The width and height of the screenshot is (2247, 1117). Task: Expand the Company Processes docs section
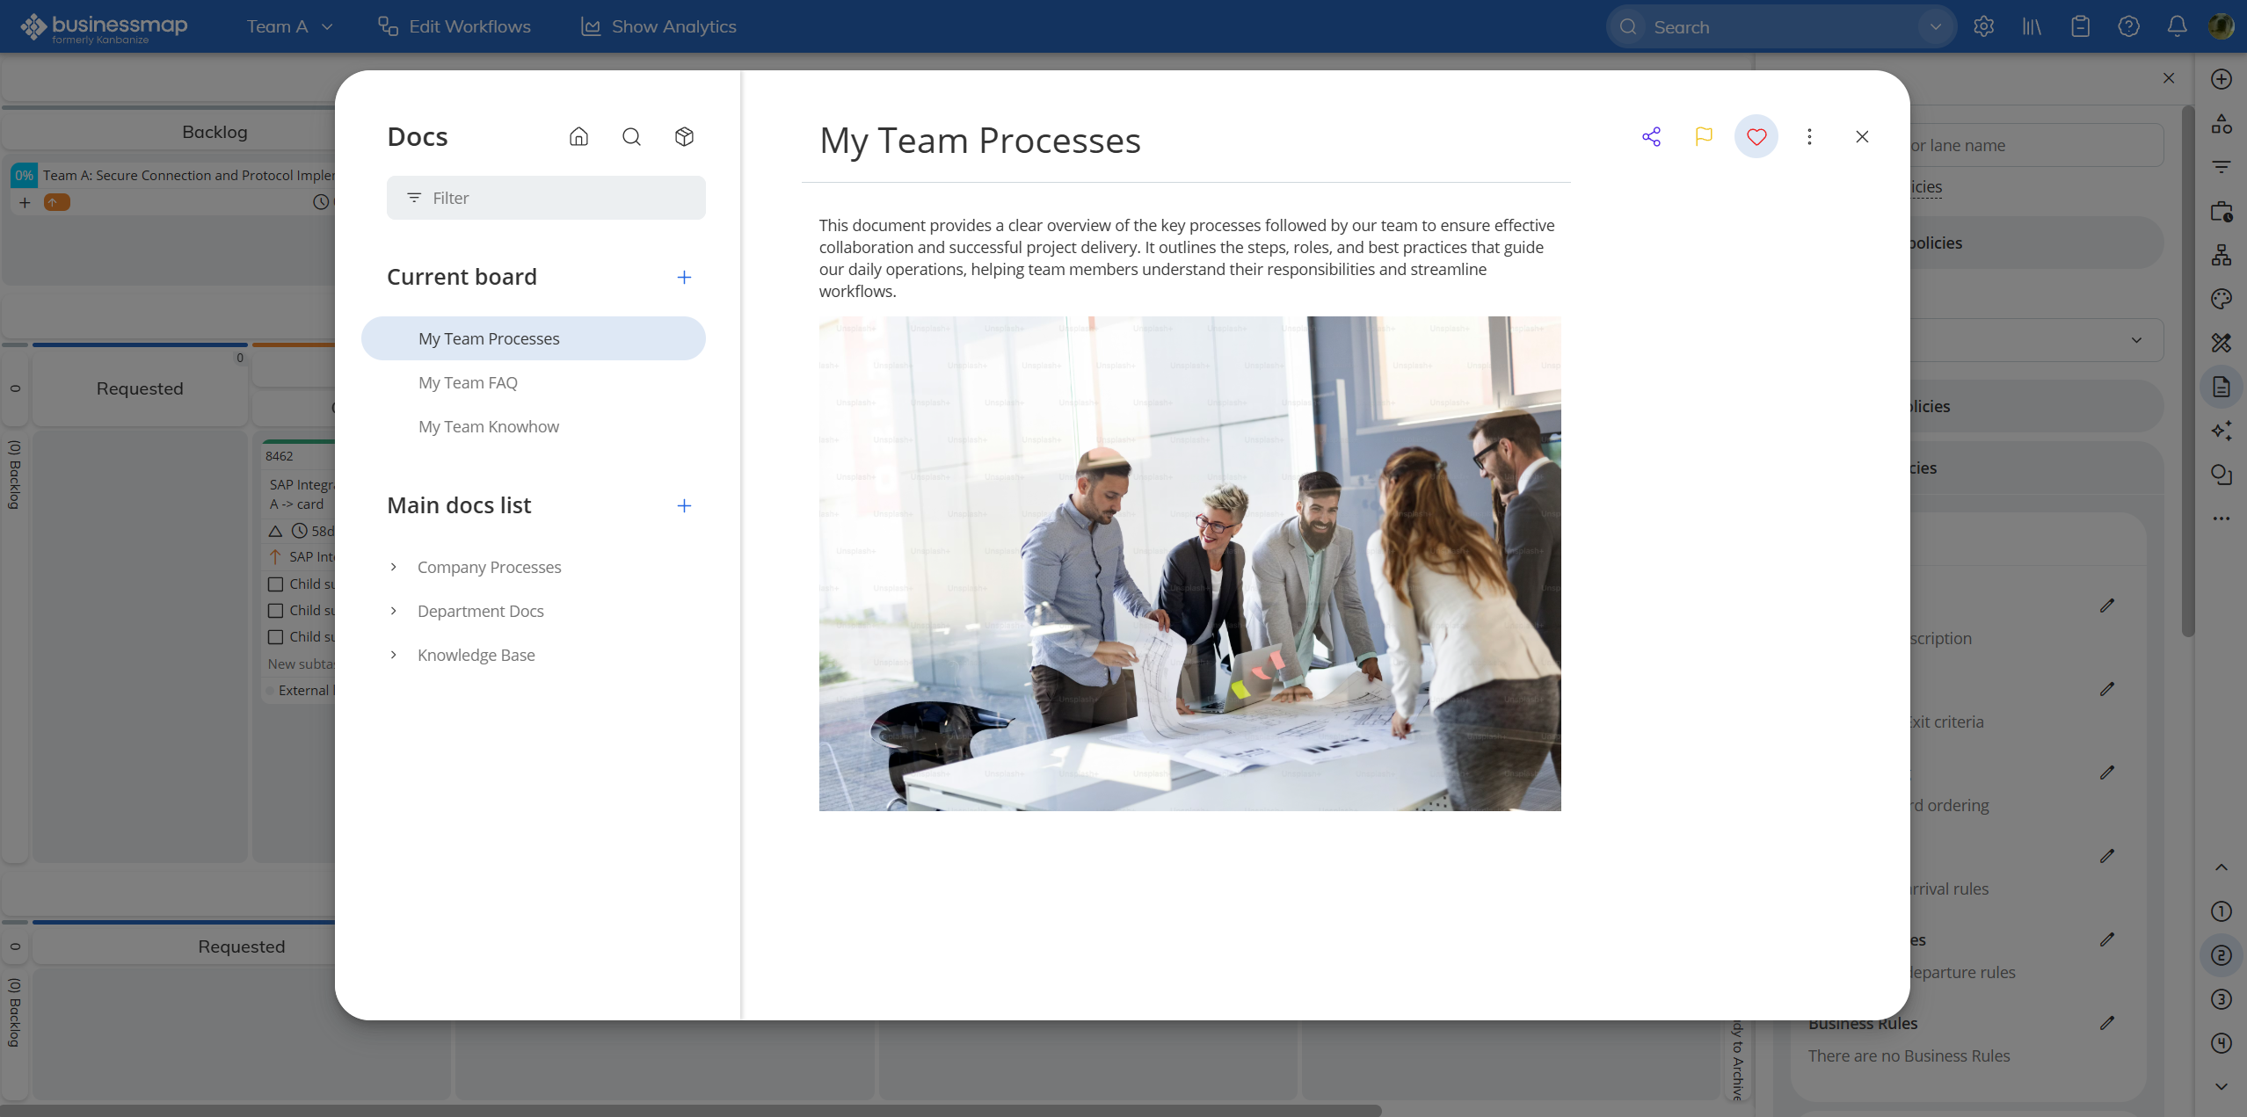point(392,567)
